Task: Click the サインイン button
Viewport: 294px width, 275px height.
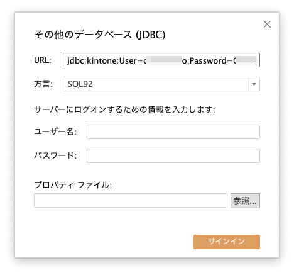Action: coord(227,242)
